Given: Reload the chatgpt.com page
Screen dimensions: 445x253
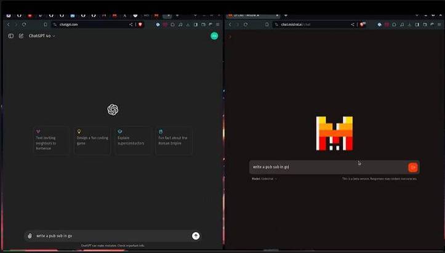Looking at the screenshot, I should coord(24,25).
